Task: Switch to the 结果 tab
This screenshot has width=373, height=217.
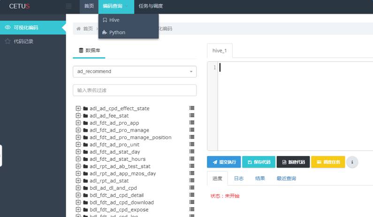Action: (x=260, y=178)
